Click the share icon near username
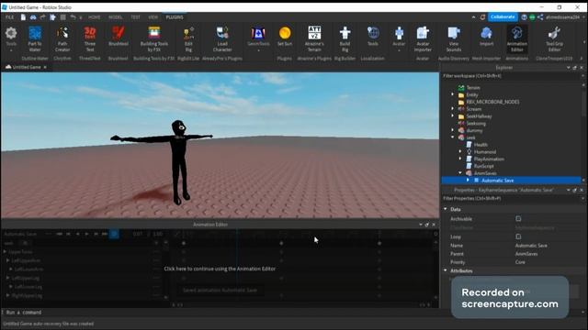This screenshot has width=588, height=330. pyautogui.click(x=540, y=17)
